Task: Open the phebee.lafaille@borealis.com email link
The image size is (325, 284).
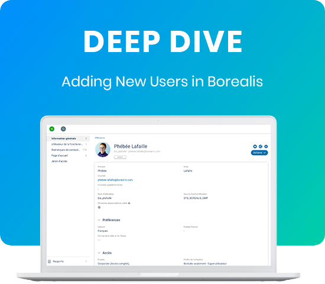Action: pyautogui.click(x=115, y=180)
